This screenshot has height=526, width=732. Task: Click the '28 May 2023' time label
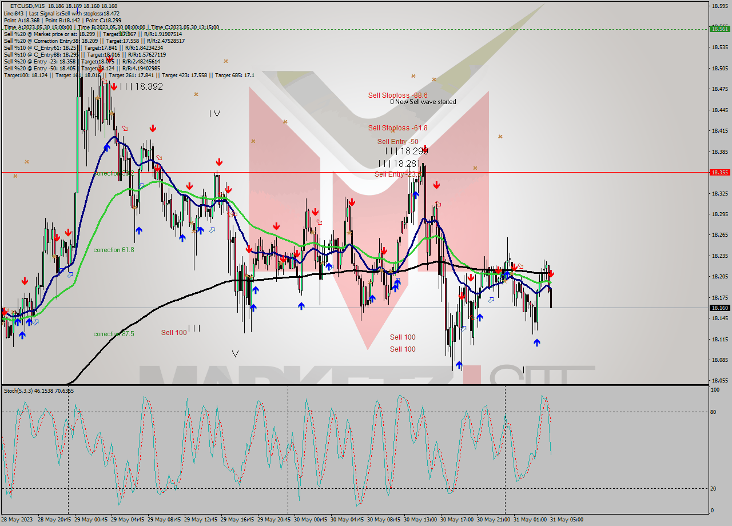click(17, 520)
